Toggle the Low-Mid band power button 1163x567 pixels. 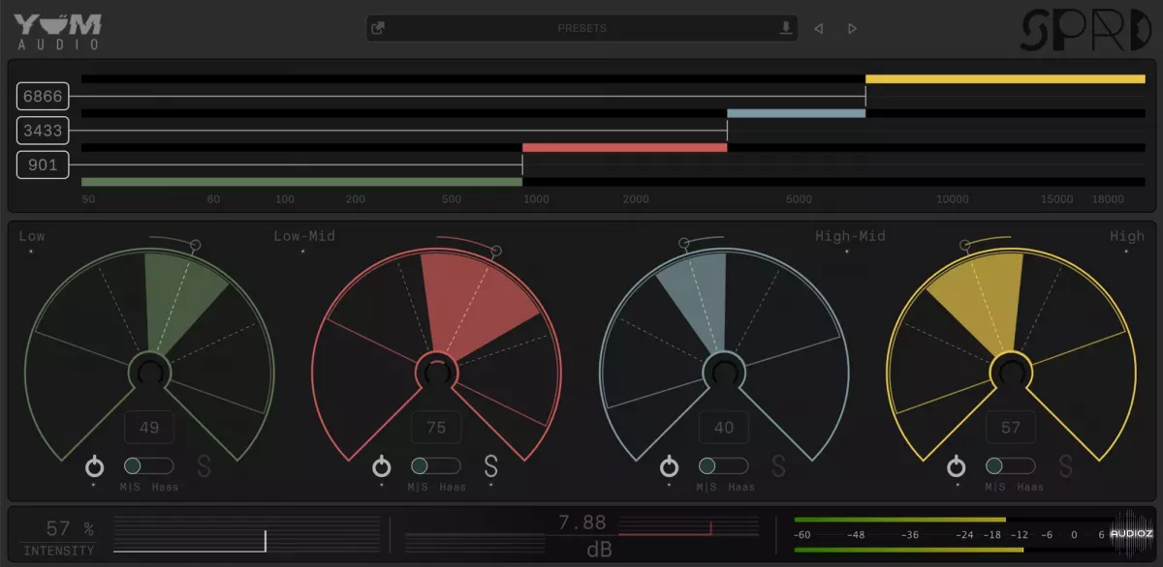pyautogui.click(x=382, y=466)
